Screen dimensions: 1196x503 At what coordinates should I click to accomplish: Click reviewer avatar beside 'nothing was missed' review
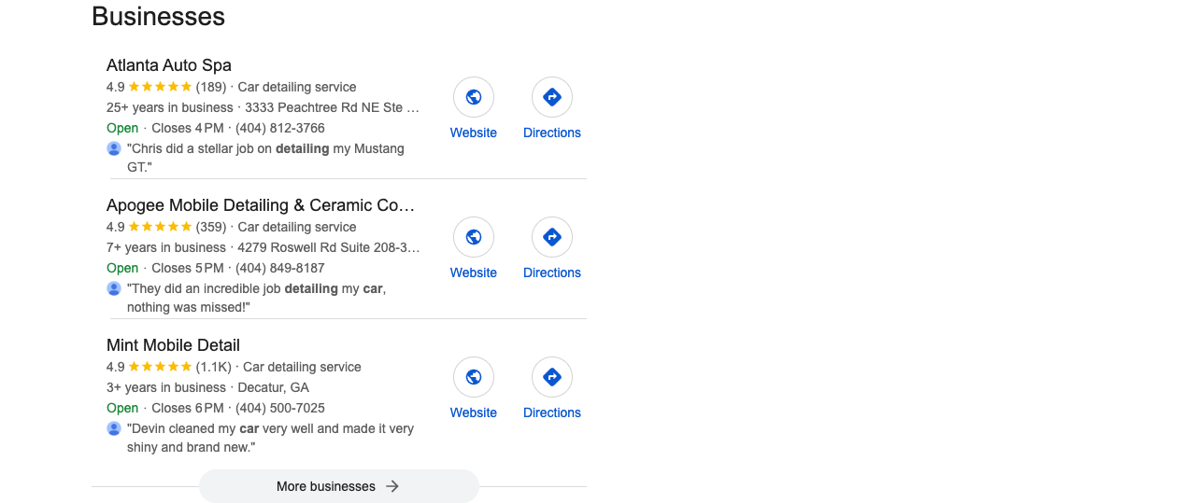coord(114,288)
